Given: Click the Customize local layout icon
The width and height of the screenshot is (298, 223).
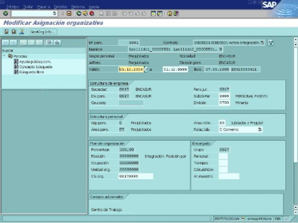Looking at the screenshot, I should coord(176,13).
